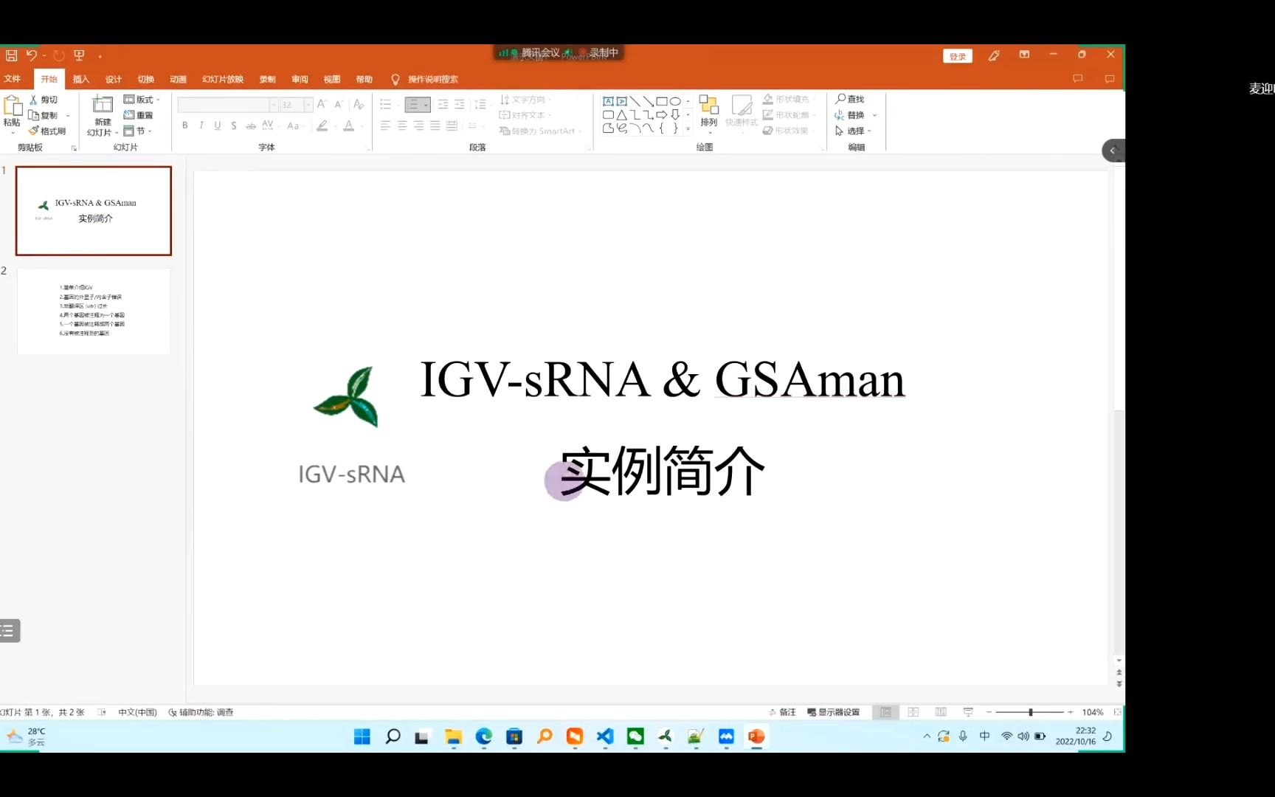Click the Sign in (登录) button

(958, 56)
